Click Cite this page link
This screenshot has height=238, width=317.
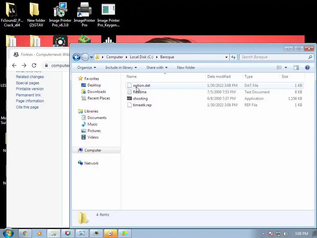click(27, 107)
